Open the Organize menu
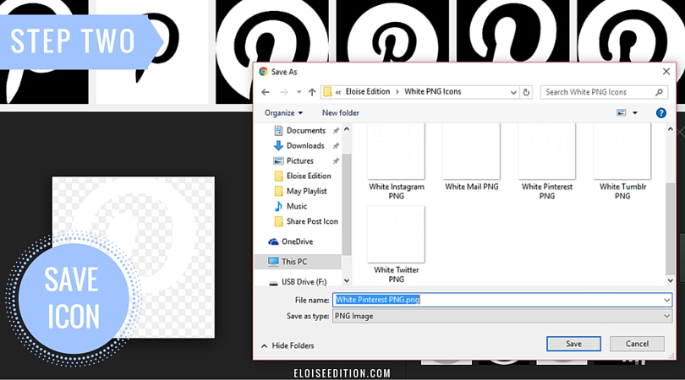The height and width of the screenshot is (380, 685). click(283, 113)
